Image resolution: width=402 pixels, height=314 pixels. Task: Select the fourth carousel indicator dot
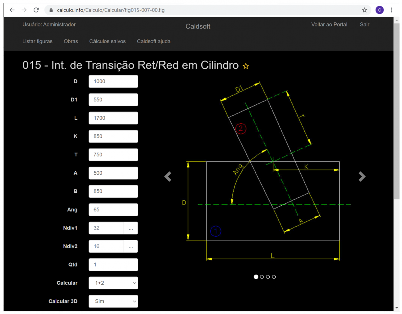274,277
